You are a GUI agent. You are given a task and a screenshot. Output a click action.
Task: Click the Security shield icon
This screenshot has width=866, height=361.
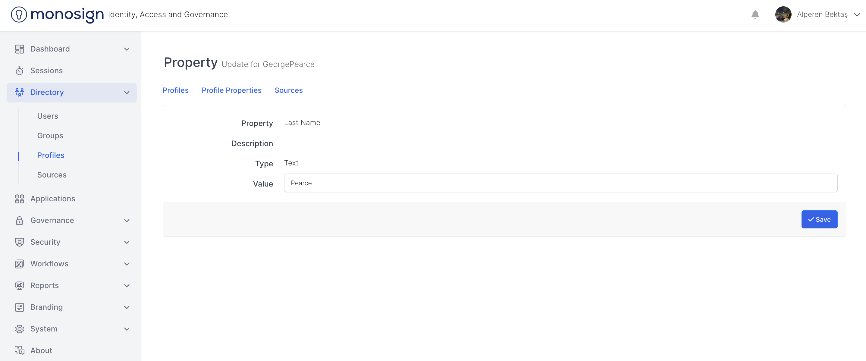[20, 242]
